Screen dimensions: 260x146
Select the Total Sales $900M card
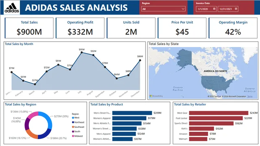tap(29, 28)
